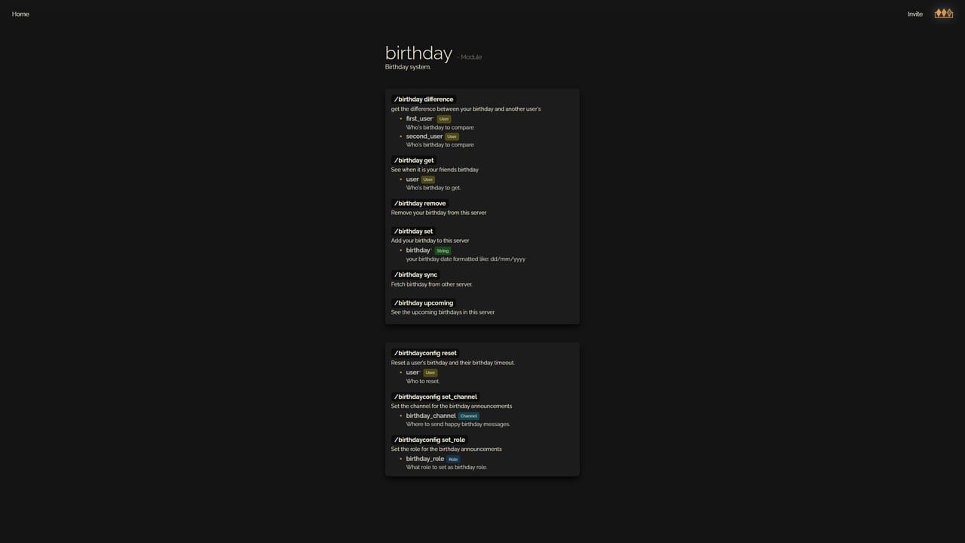Click 'See when it is your friends birthday'
The width and height of the screenshot is (965, 543).
pos(435,170)
